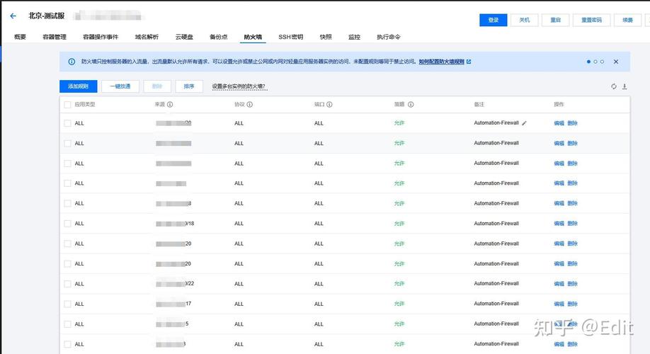Open 设置多台实例的防火墙? link
This screenshot has width=650, height=354.
[x=239, y=86]
